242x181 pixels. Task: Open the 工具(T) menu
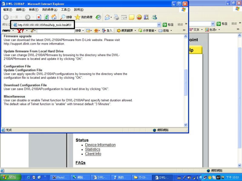[x=66, y=10]
